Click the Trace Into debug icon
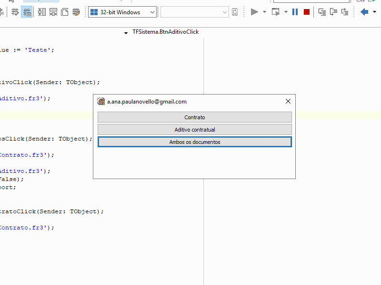Image resolution: width=381 pixels, height=285 pixels. 322,12
